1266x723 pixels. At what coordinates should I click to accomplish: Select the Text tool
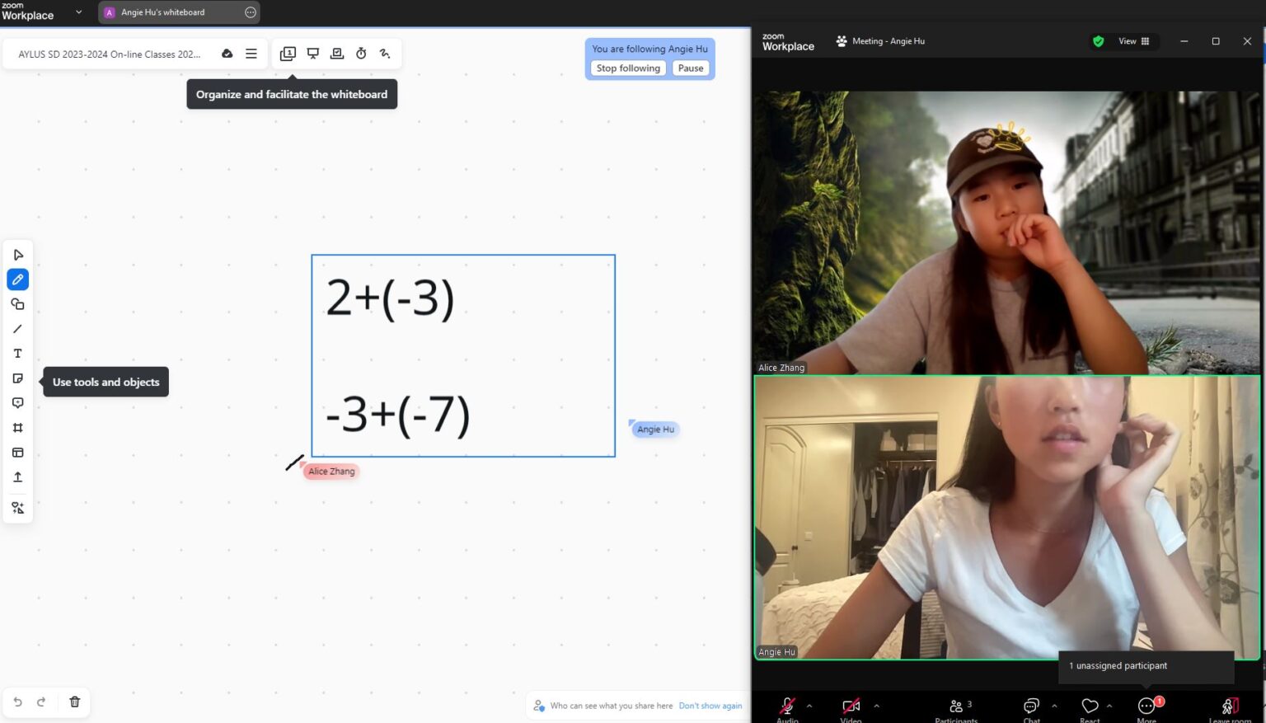coord(17,354)
